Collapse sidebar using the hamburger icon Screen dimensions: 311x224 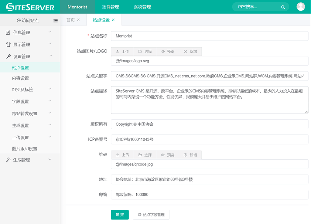click(55, 21)
